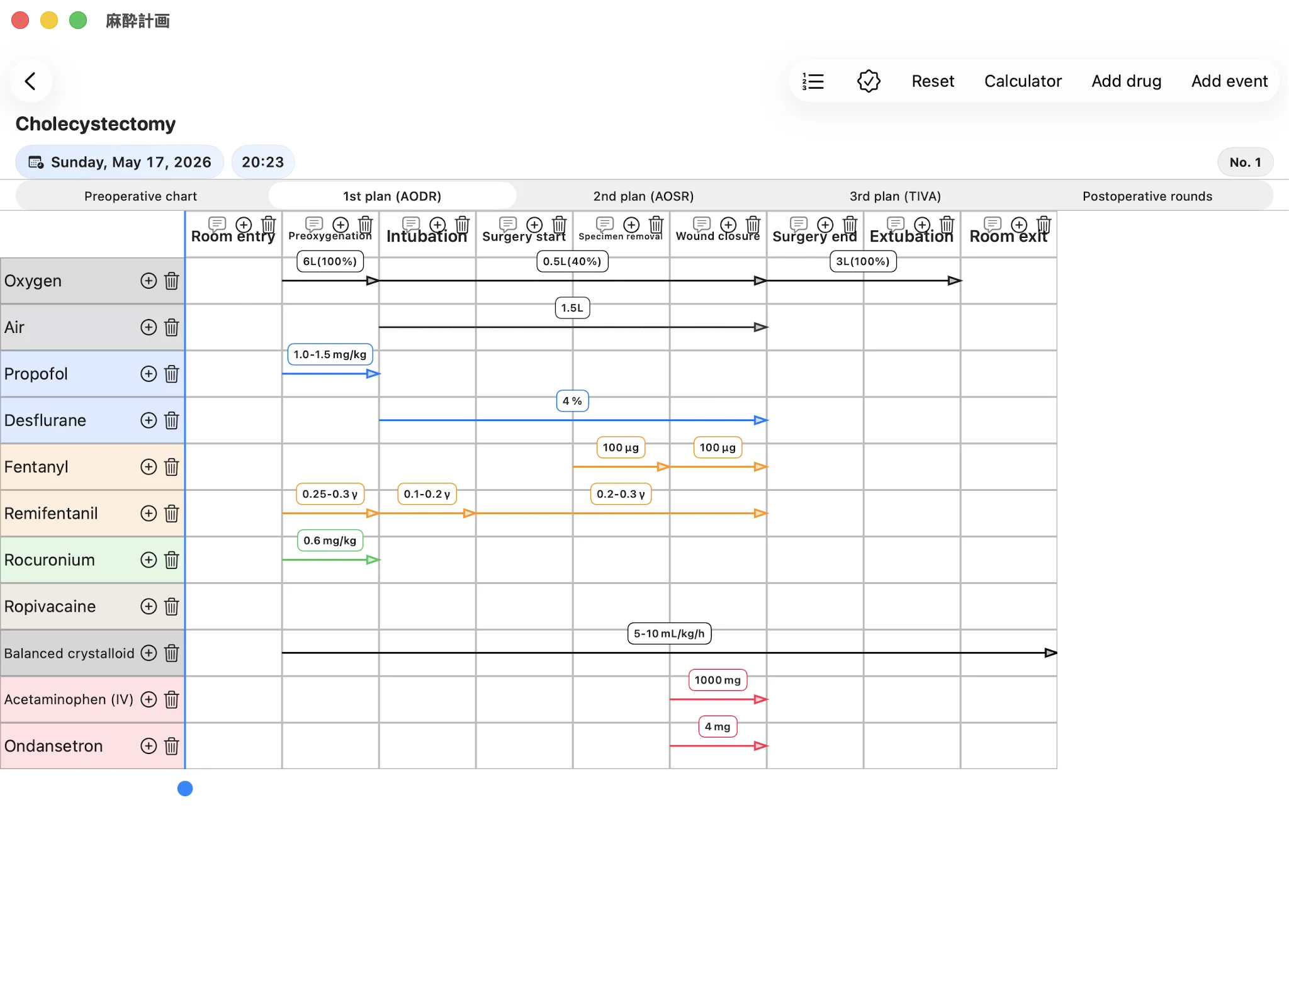The height and width of the screenshot is (1007, 1289).
Task: Delete the Room exit event column
Action: tap(1044, 225)
